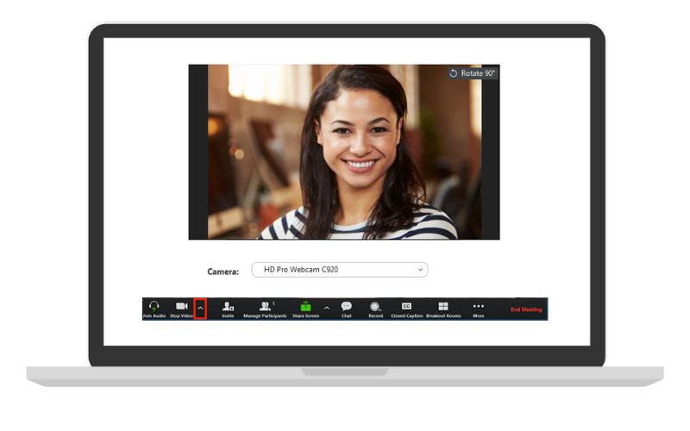Image resolution: width=690 pixels, height=431 pixels.
Task: Click the Join Audio headphone icon
Action: [154, 307]
